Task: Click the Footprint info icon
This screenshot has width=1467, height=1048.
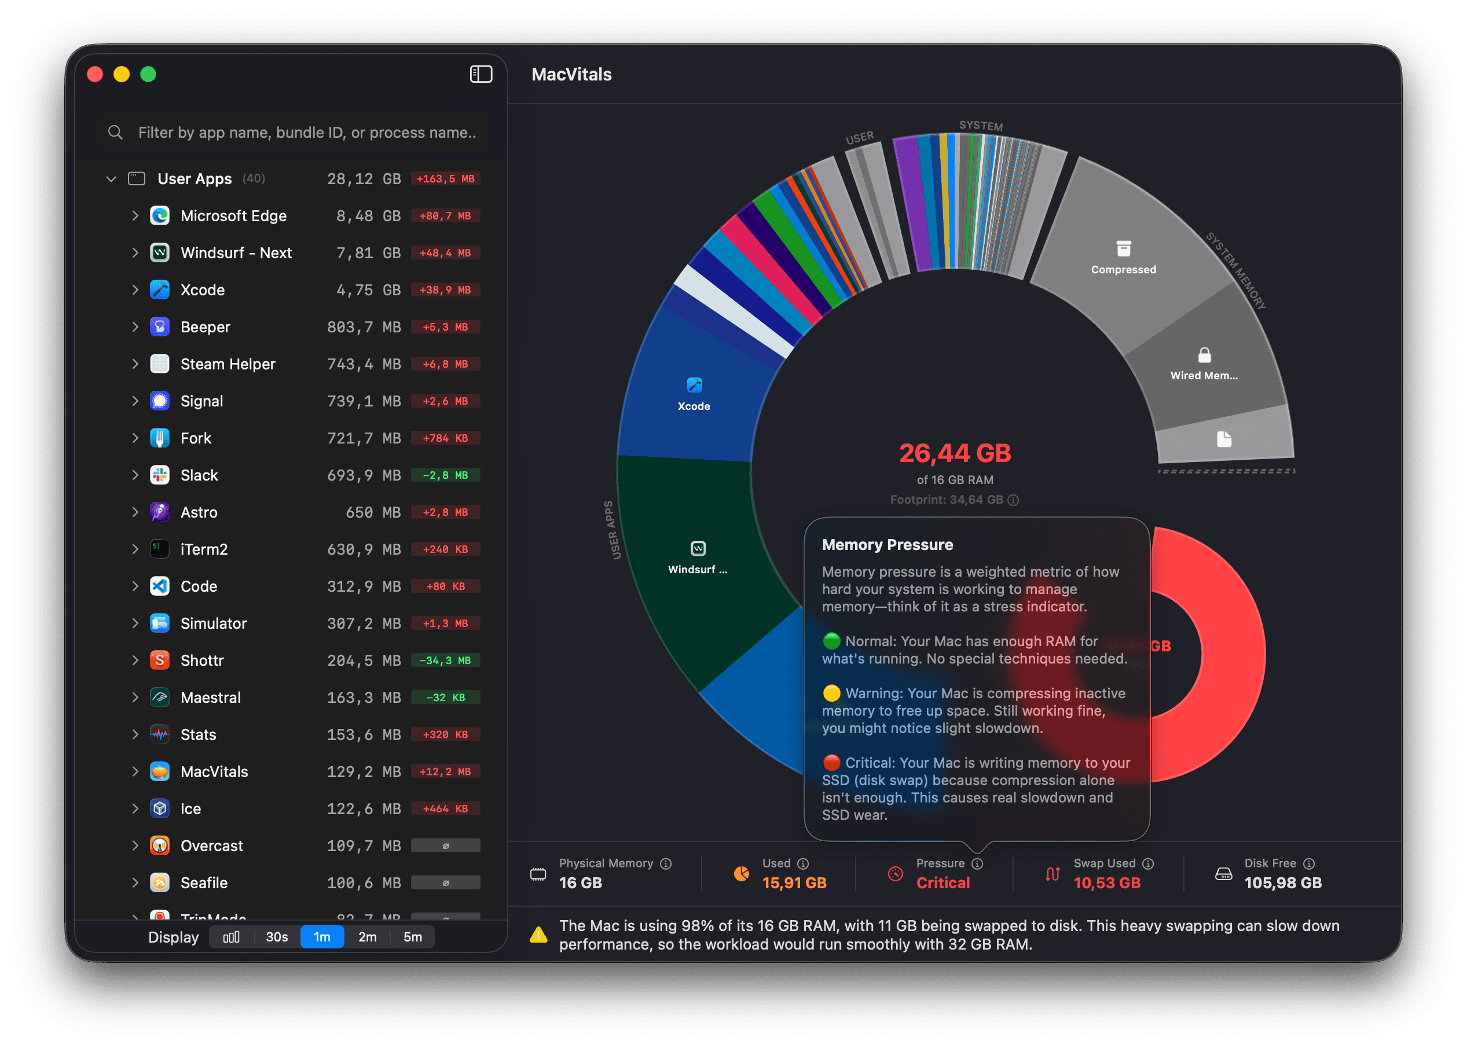Action: pos(1013,500)
